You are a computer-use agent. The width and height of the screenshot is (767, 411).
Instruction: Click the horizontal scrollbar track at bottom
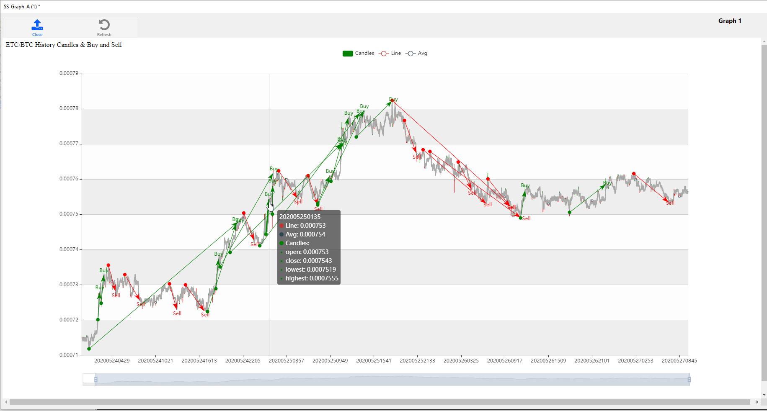pos(377,402)
